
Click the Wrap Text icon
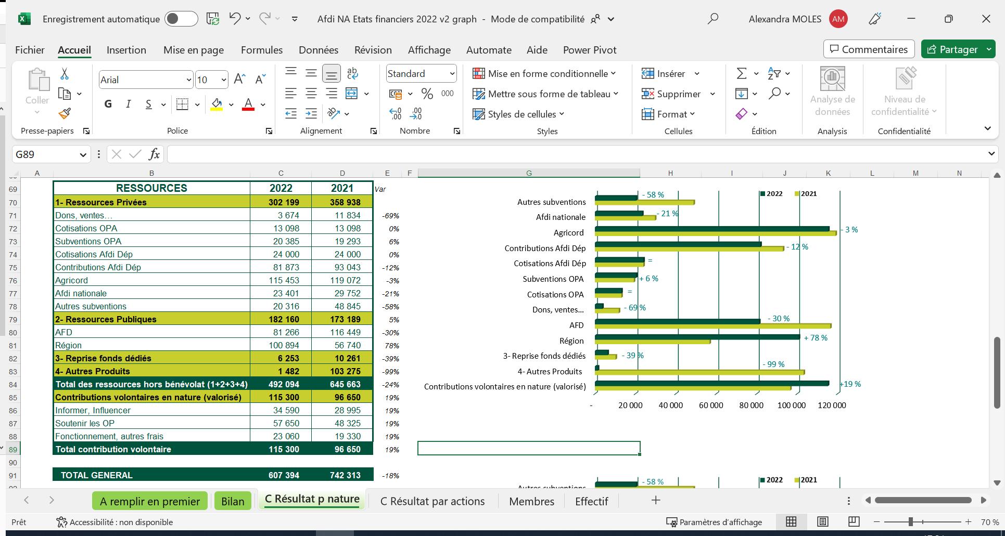click(352, 73)
